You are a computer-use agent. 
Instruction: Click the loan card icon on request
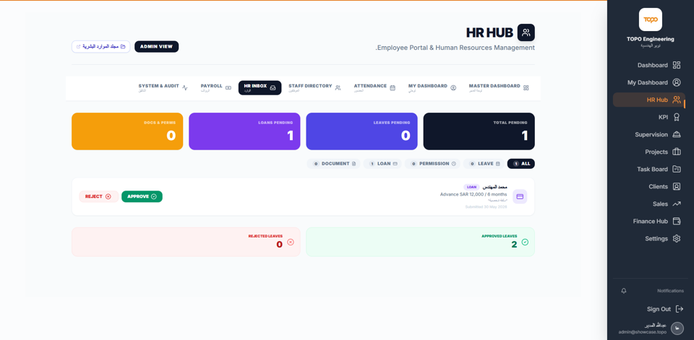pos(520,196)
